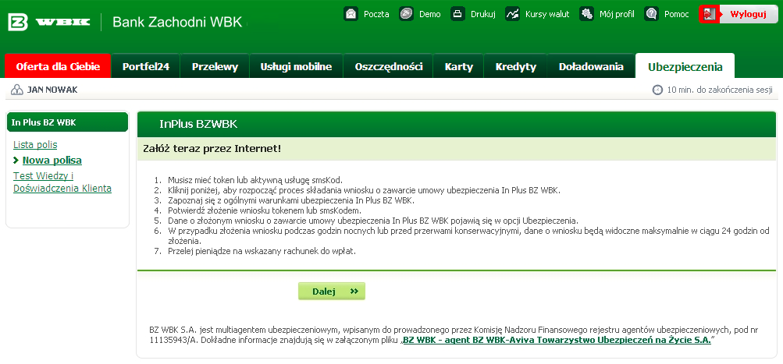Select Nowa polisa in the sidebar

52,160
